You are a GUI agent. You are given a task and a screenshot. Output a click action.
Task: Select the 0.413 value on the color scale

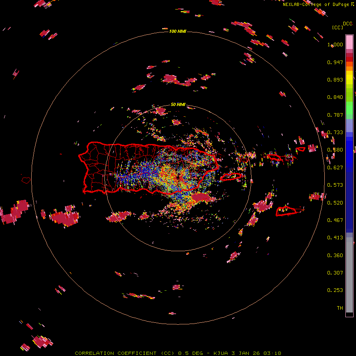[335, 238]
